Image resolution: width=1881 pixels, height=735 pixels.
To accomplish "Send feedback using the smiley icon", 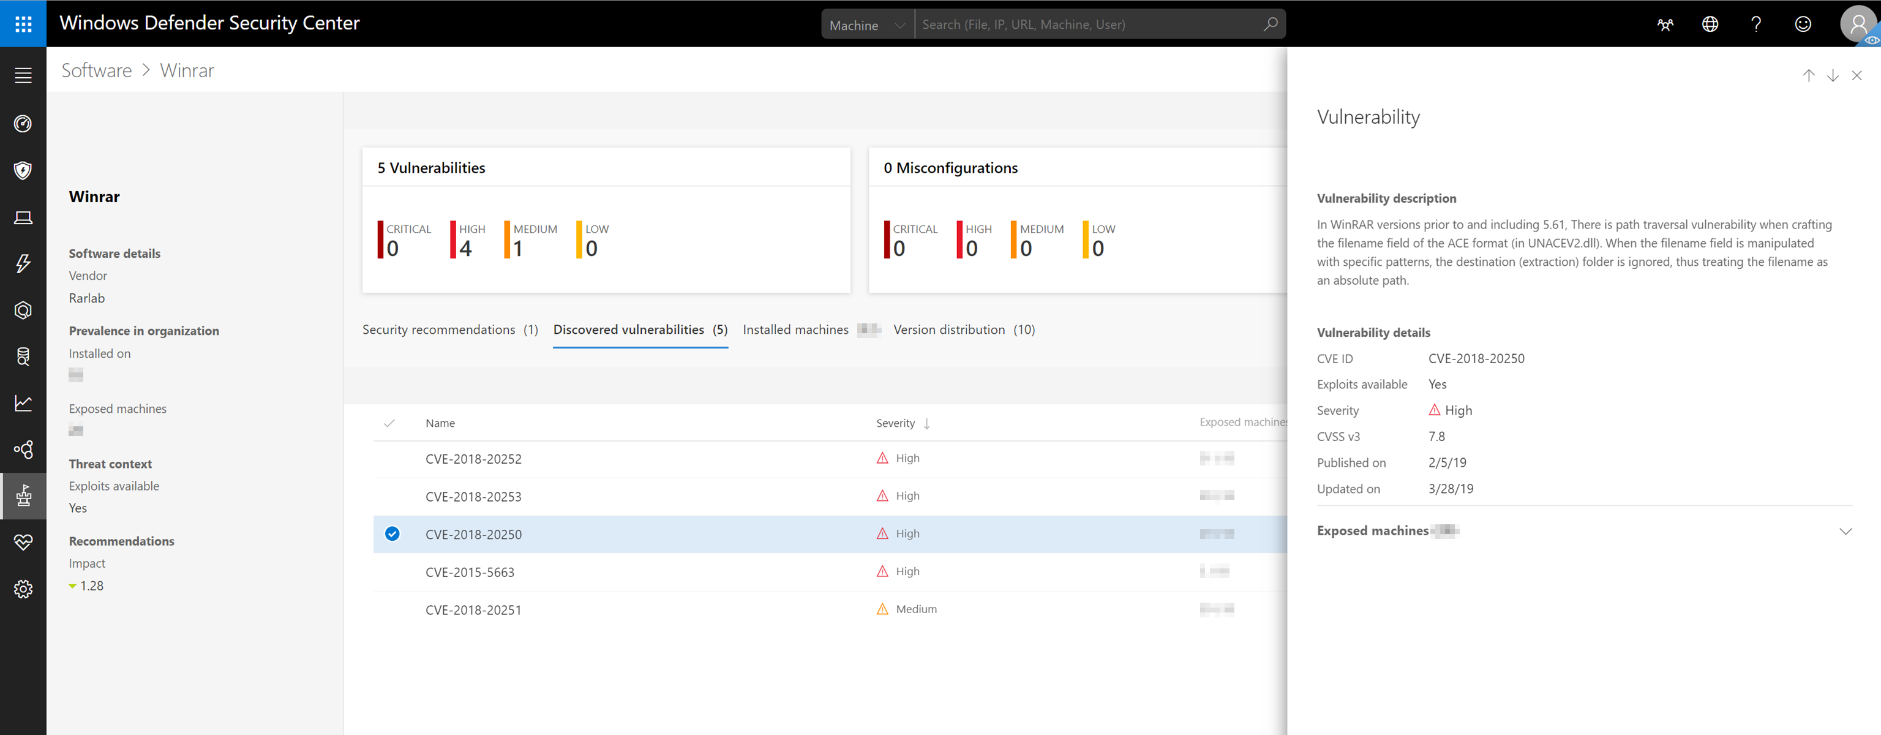I will [x=1803, y=24].
